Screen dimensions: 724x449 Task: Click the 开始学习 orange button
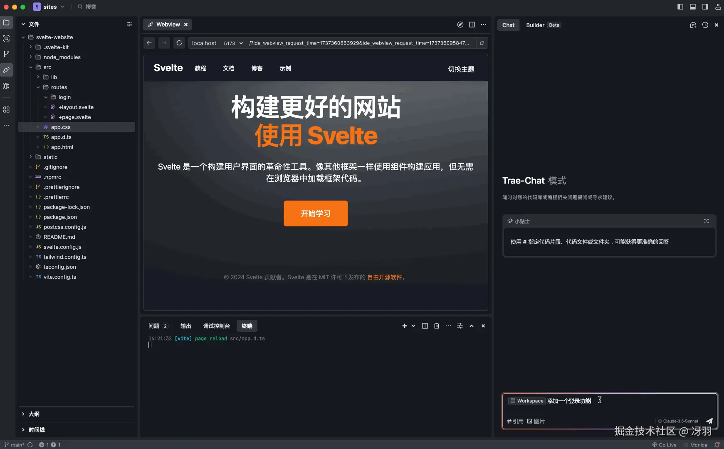pyautogui.click(x=316, y=213)
